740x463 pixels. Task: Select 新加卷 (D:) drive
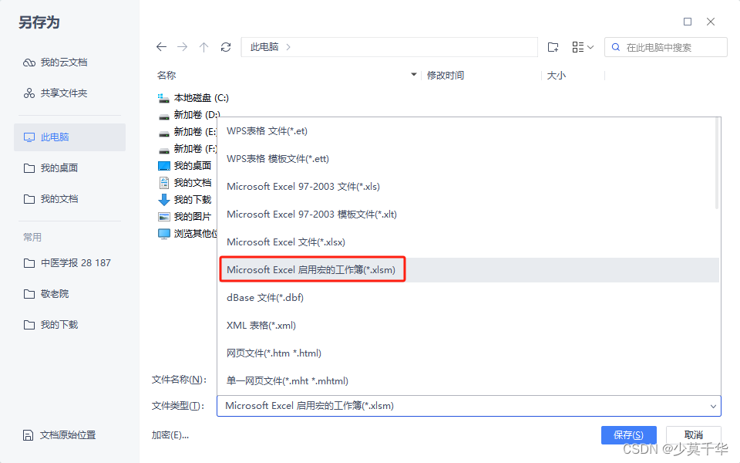(x=190, y=115)
